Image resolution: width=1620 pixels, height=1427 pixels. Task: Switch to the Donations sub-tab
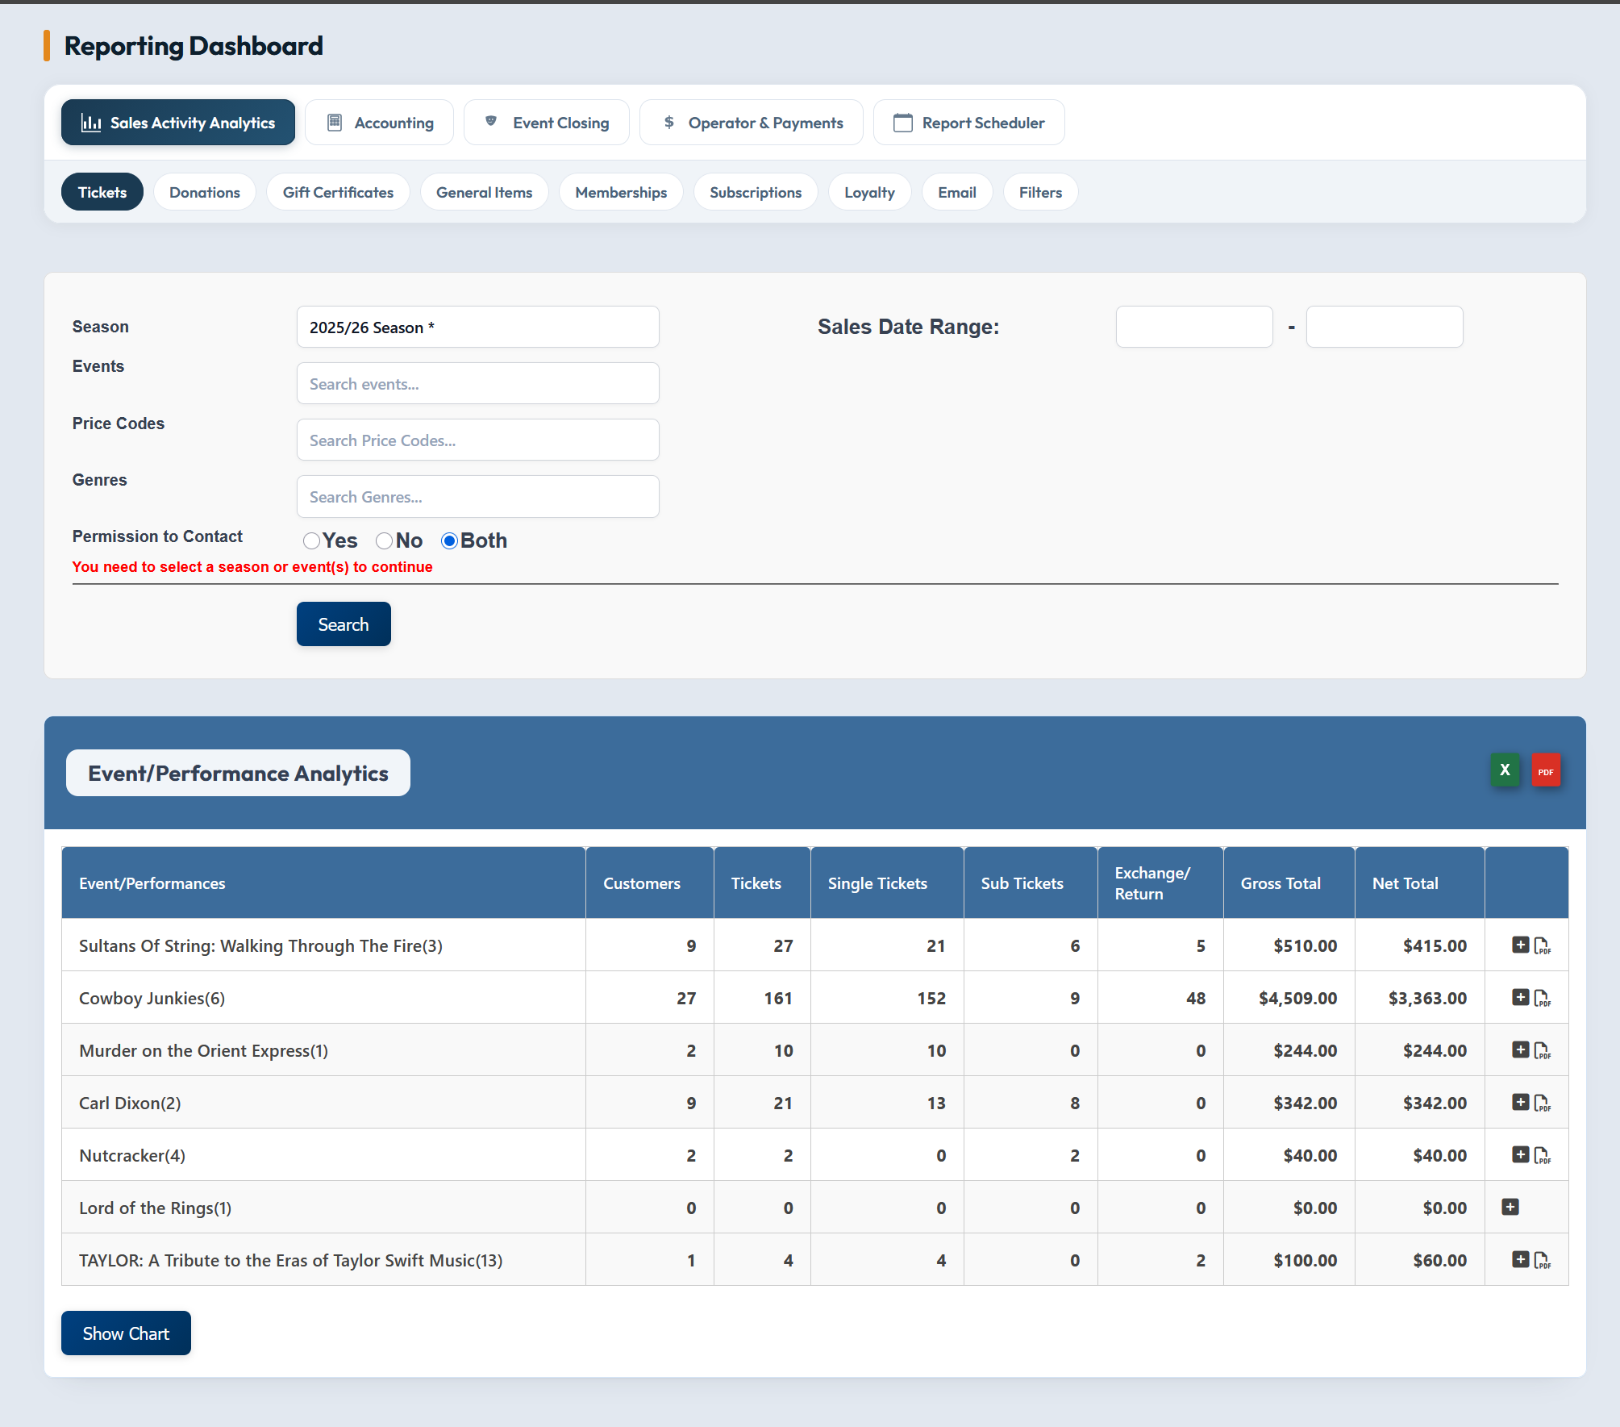[x=205, y=192]
